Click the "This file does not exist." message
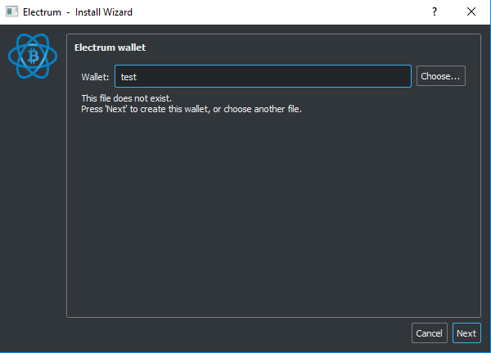 (x=126, y=98)
